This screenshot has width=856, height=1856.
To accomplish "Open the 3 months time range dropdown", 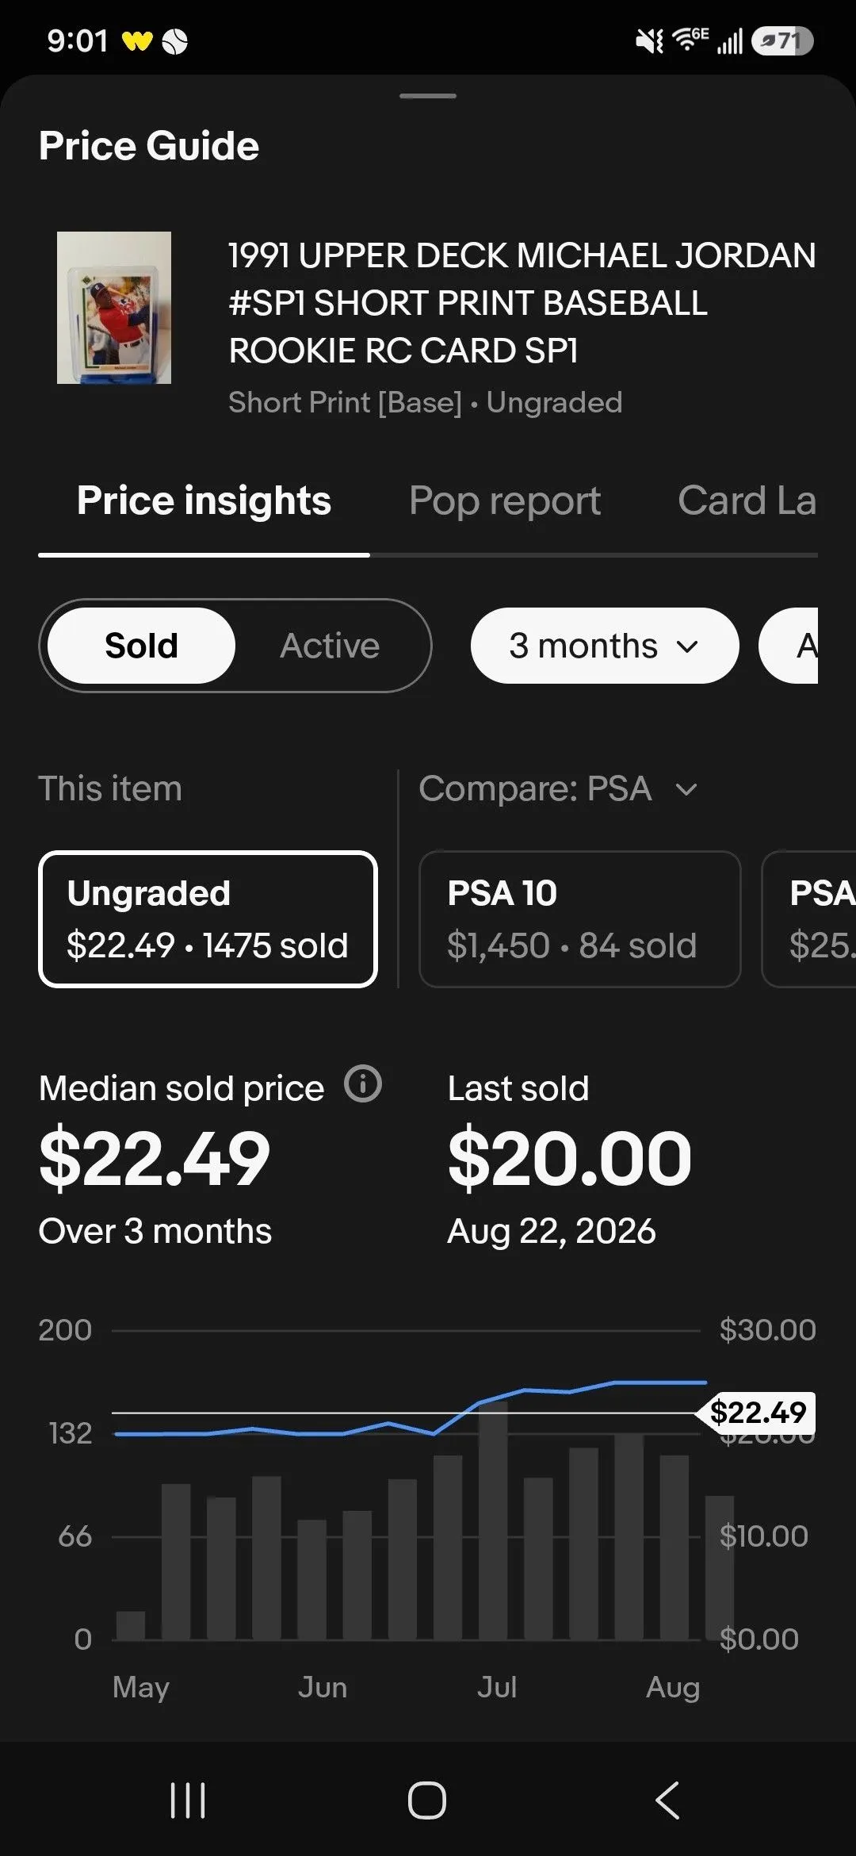I will pos(605,646).
